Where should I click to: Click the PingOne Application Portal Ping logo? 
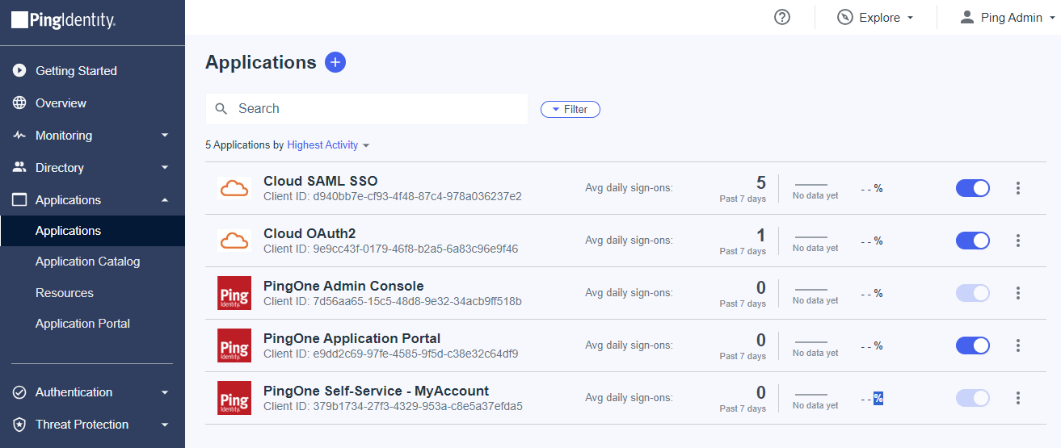[234, 345]
